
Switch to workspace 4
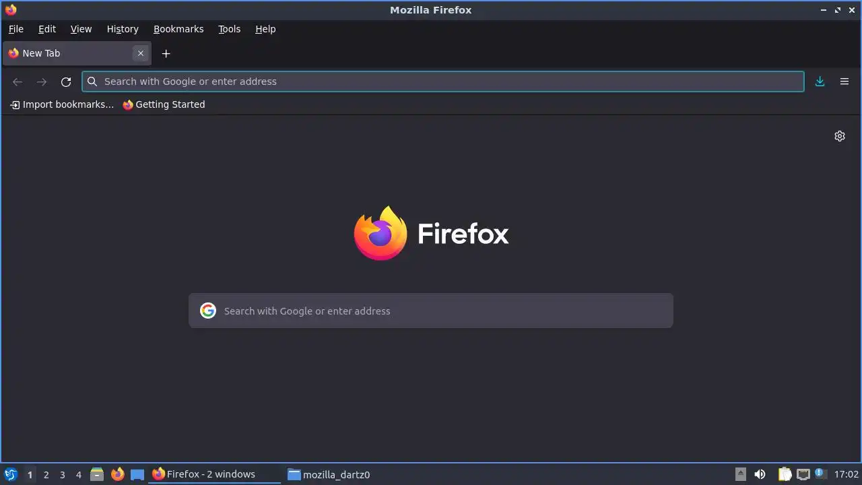[x=78, y=474]
